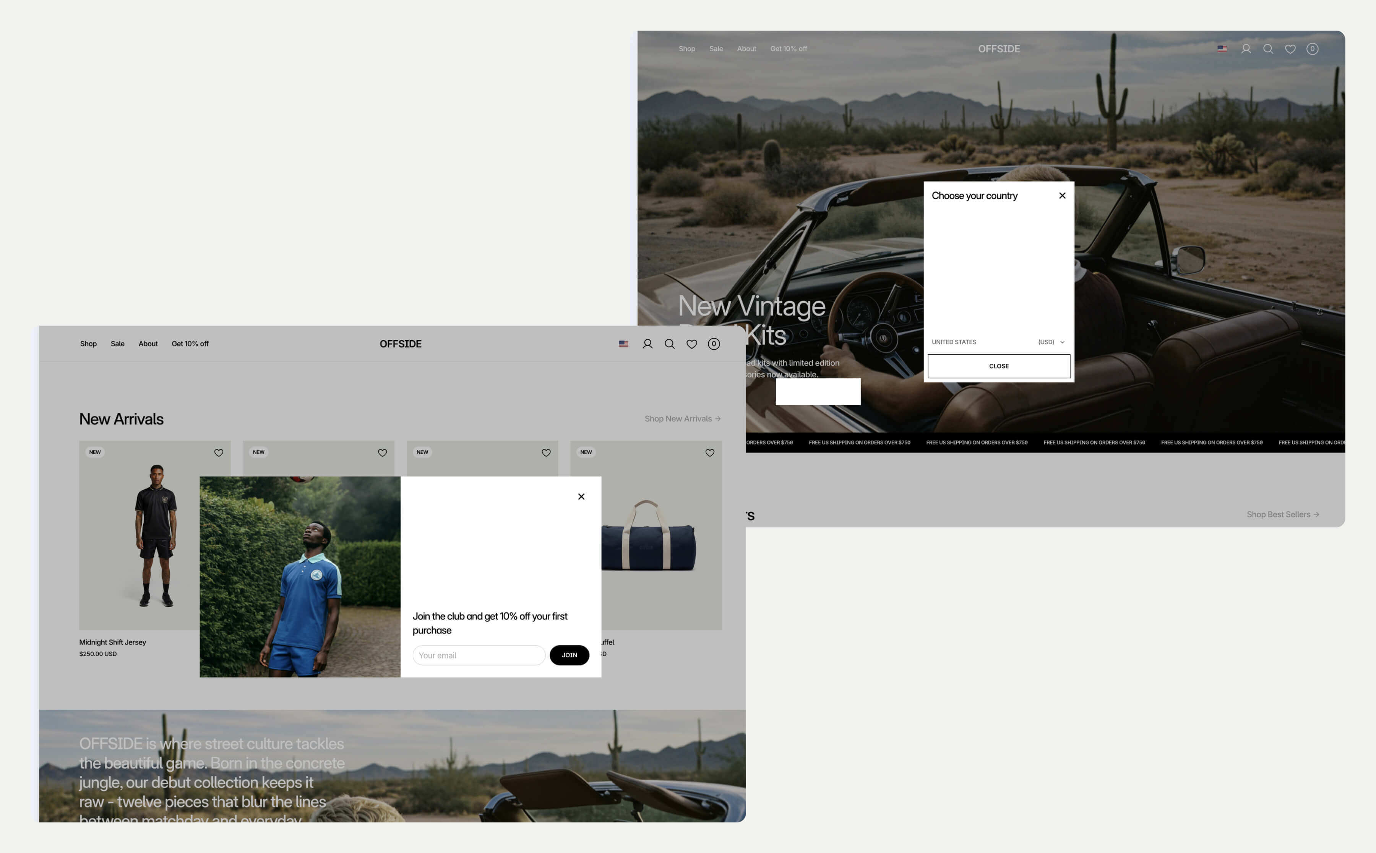Follow the Shop New Arrivals link
Image resolution: width=1376 pixels, height=853 pixels.
point(682,418)
